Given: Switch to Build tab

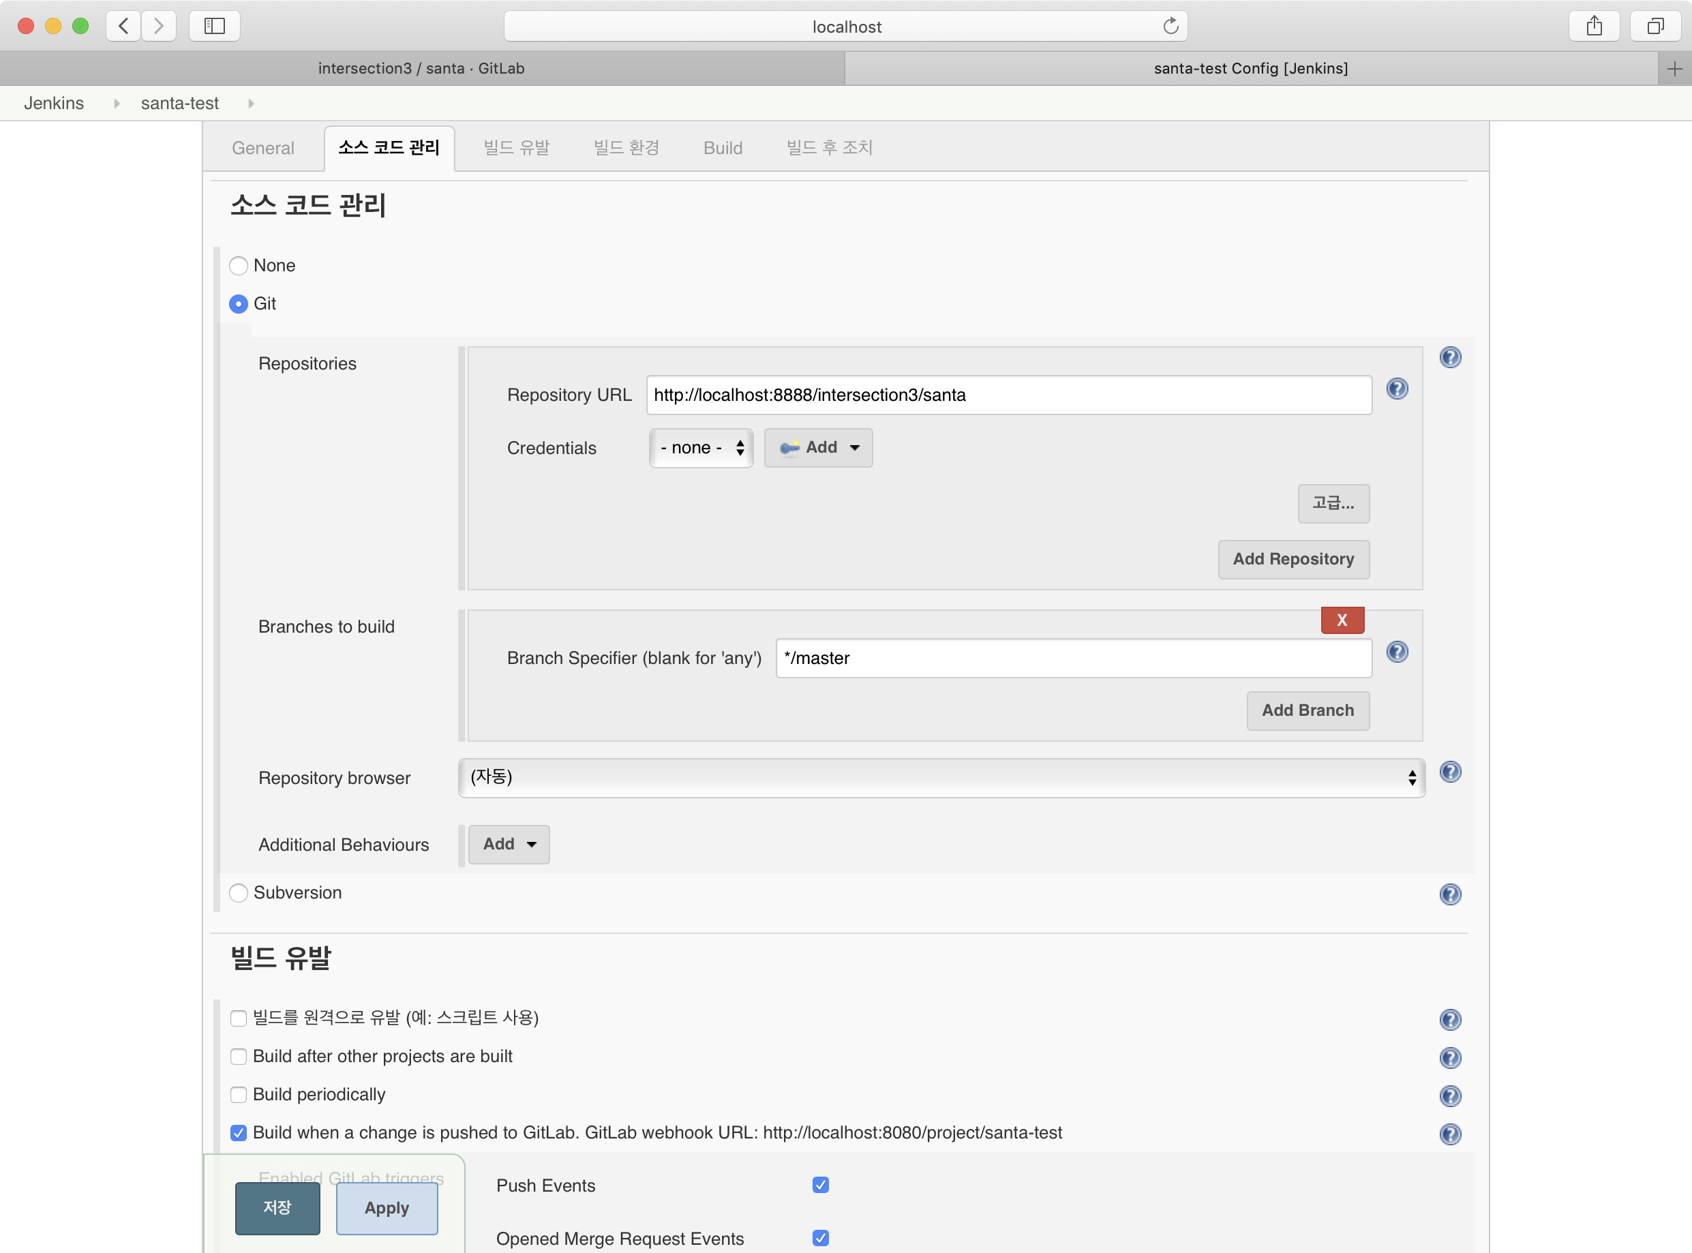Looking at the screenshot, I should pyautogui.click(x=723, y=148).
